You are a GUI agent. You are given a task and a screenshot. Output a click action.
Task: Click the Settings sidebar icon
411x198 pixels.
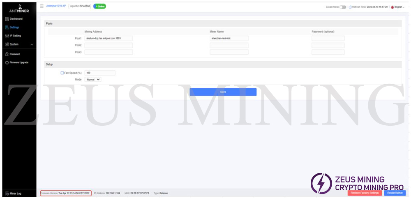[7, 28]
